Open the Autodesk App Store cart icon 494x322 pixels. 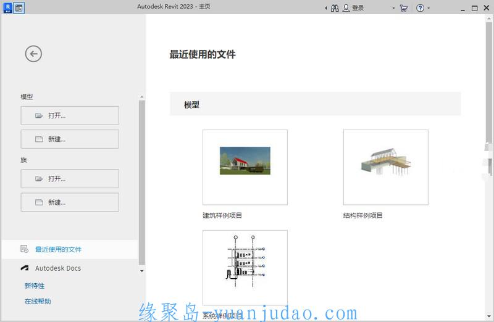(404, 8)
